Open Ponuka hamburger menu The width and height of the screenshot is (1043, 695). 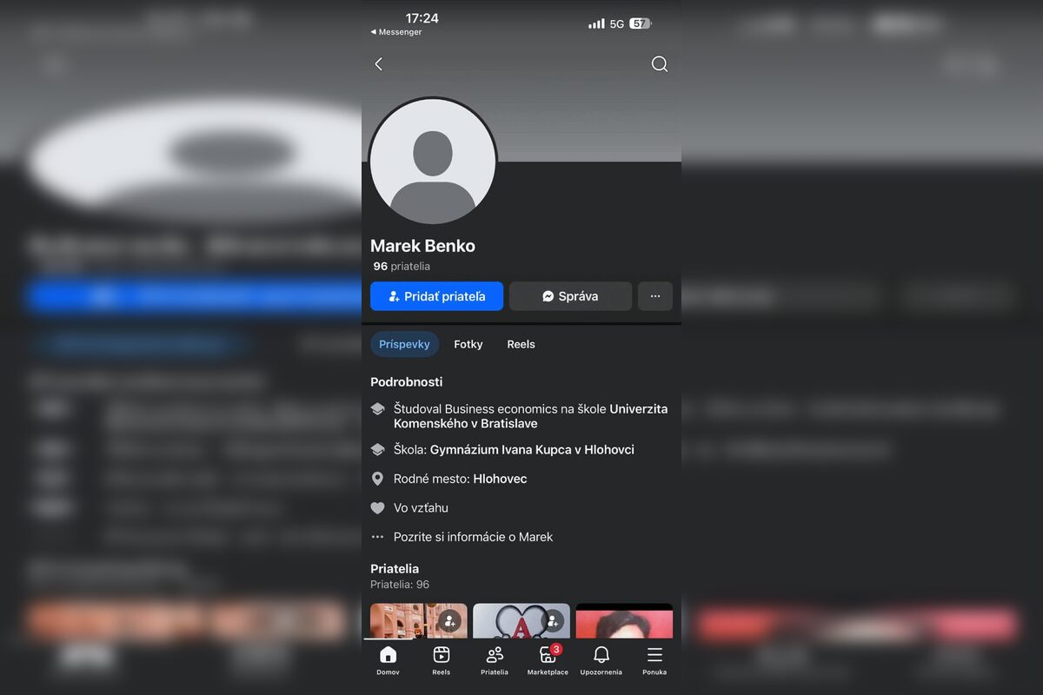pos(654,659)
